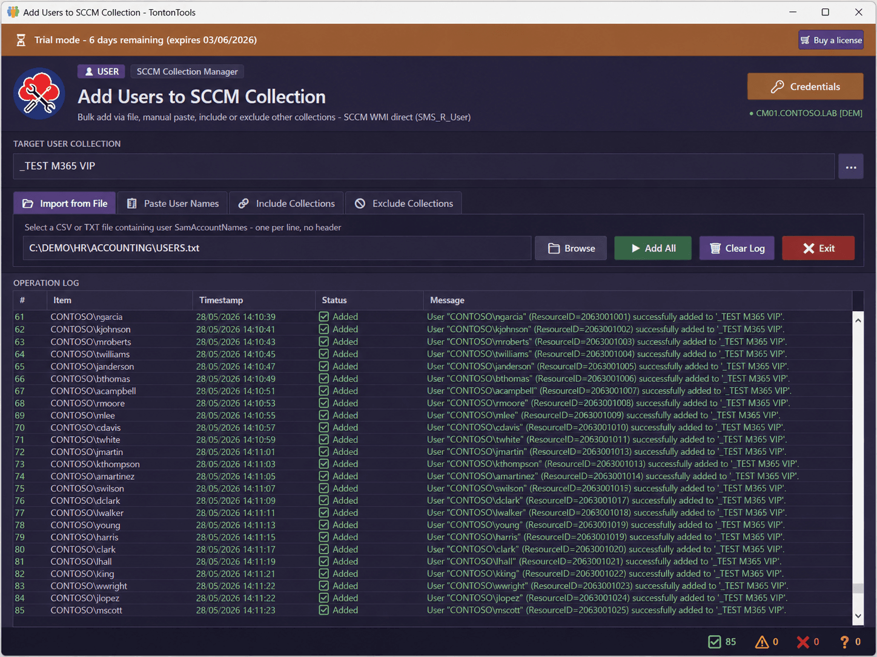
Task: Select the Include Collections tab
Action: click(286, 203)
